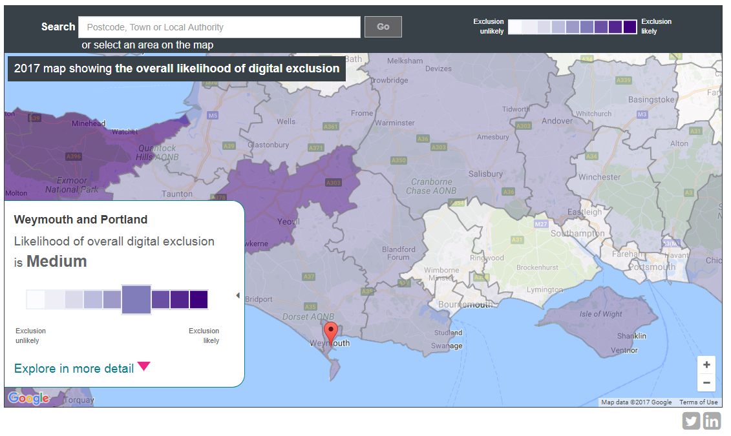Viewport: 731px width, 436px height.
Task: Collapse the scale with the small left arrow
Action: [x=237, y=295]
